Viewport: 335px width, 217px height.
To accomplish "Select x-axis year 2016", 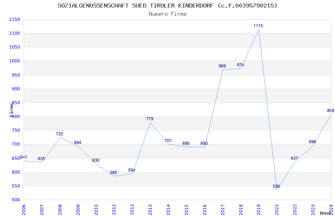I will coord(205,210).
